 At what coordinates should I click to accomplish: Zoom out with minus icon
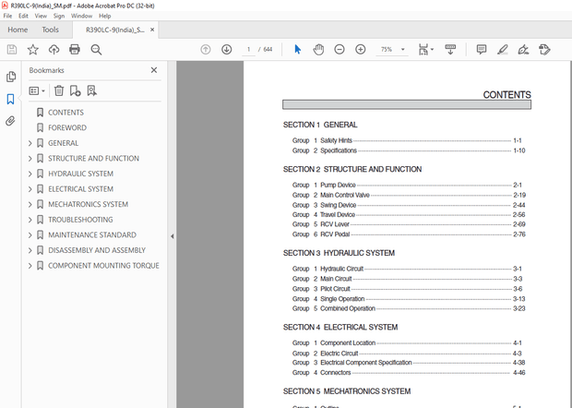tap(340, 49)
